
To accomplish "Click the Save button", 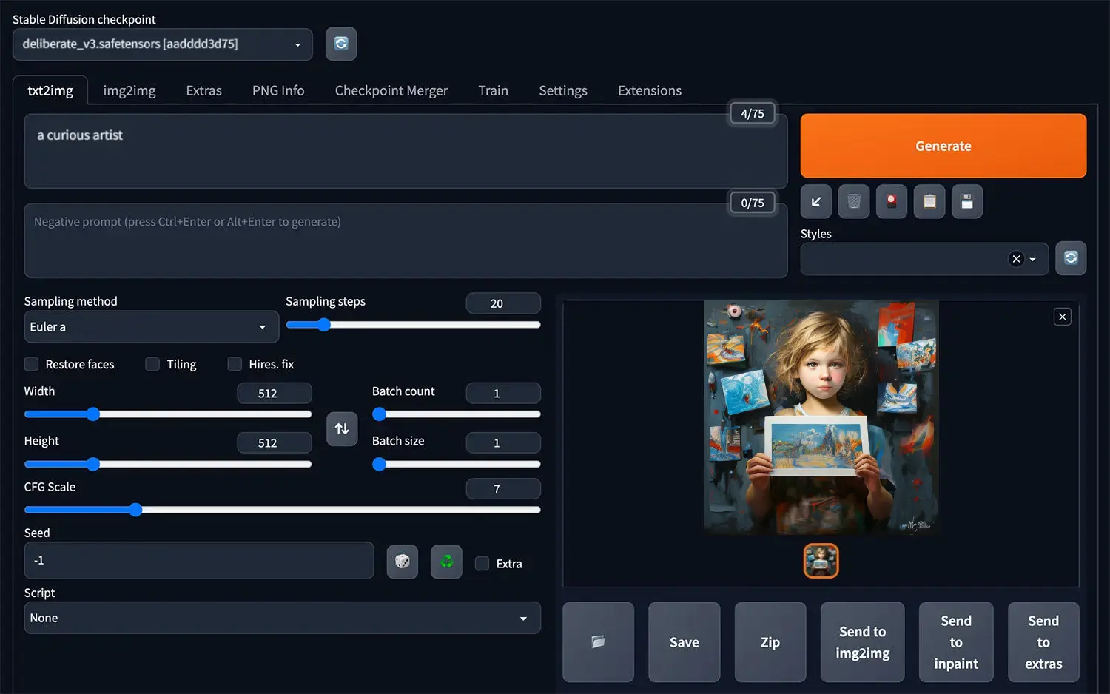I will [684, 642].
